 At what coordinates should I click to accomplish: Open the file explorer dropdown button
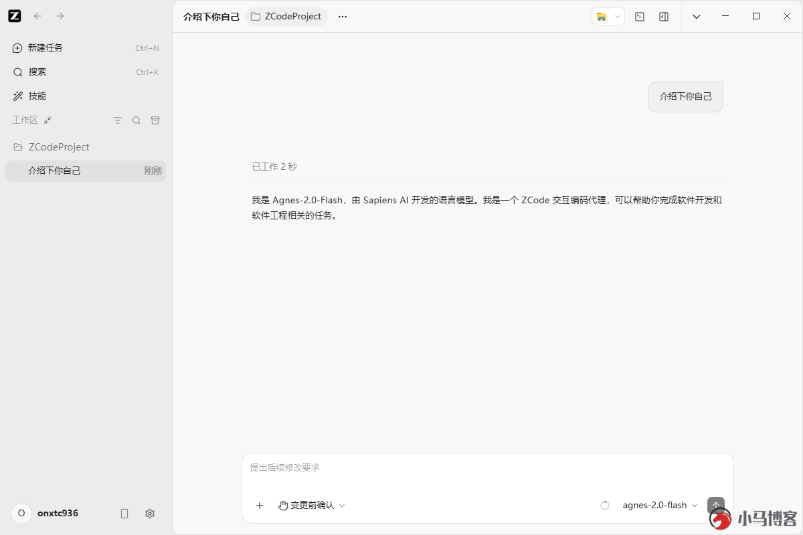(x=608, y=17)
